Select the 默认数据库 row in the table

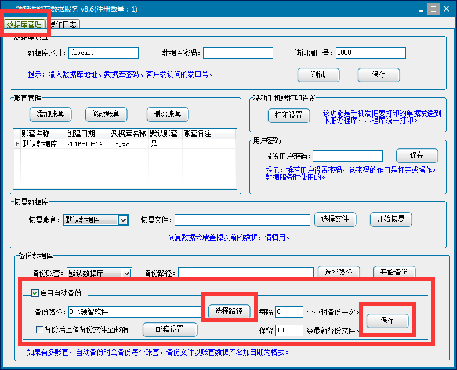point(125,144)
